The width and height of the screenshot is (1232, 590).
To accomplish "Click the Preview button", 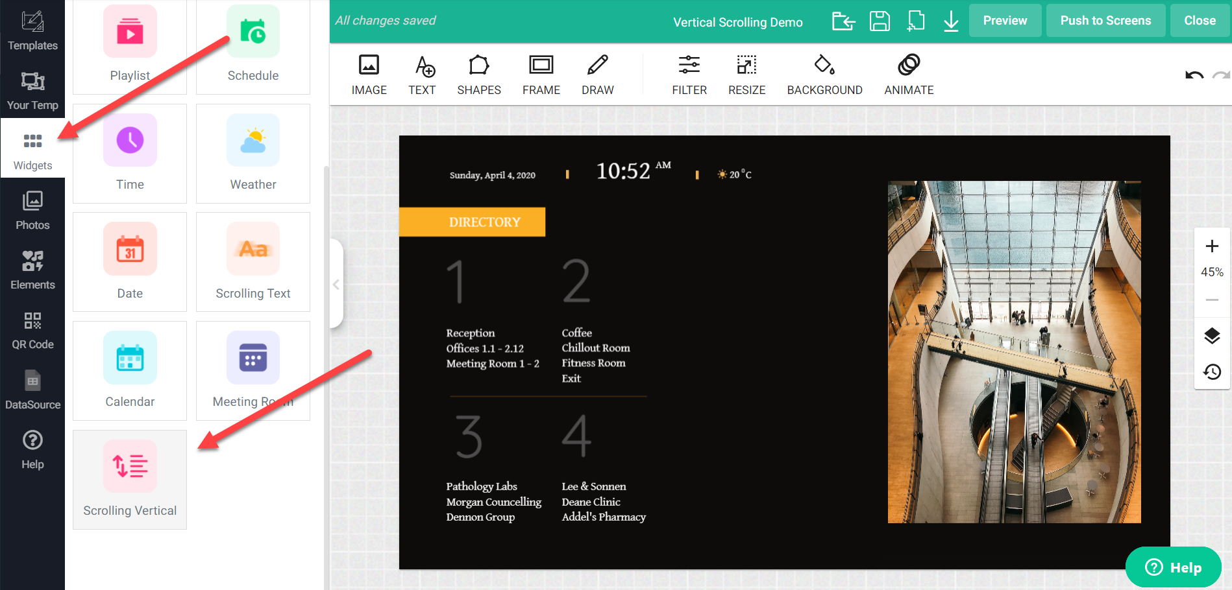I will pos(1004,21).
